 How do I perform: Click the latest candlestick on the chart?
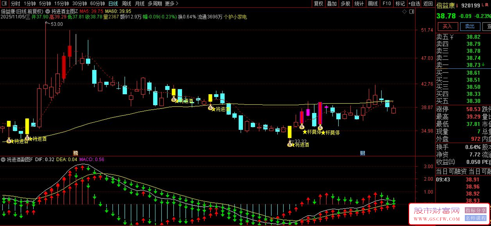pyautogui.click(x=394, y=109)
